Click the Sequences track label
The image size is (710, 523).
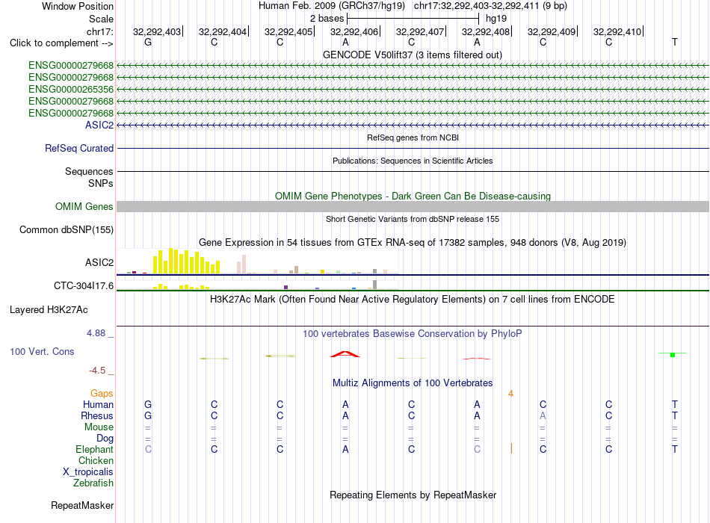tap(89, 171)
